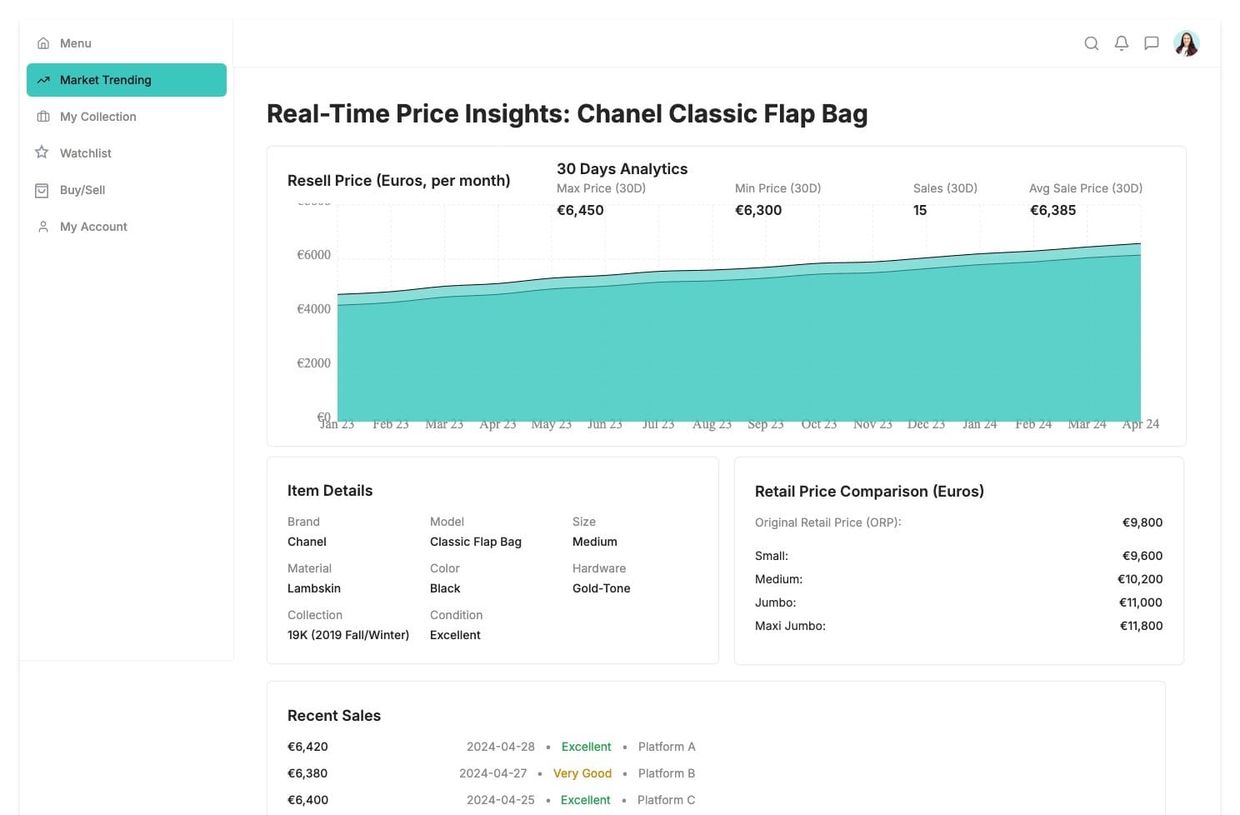Click the €4000 y-axis label
The height and width of the screenshot is (815, 1240).
click(314, 309)
